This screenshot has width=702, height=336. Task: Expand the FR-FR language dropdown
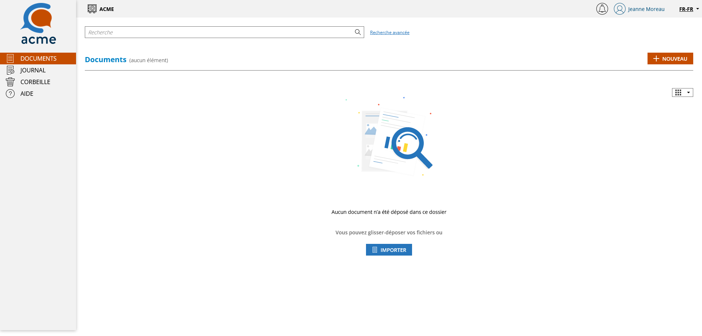coord(689,9)
